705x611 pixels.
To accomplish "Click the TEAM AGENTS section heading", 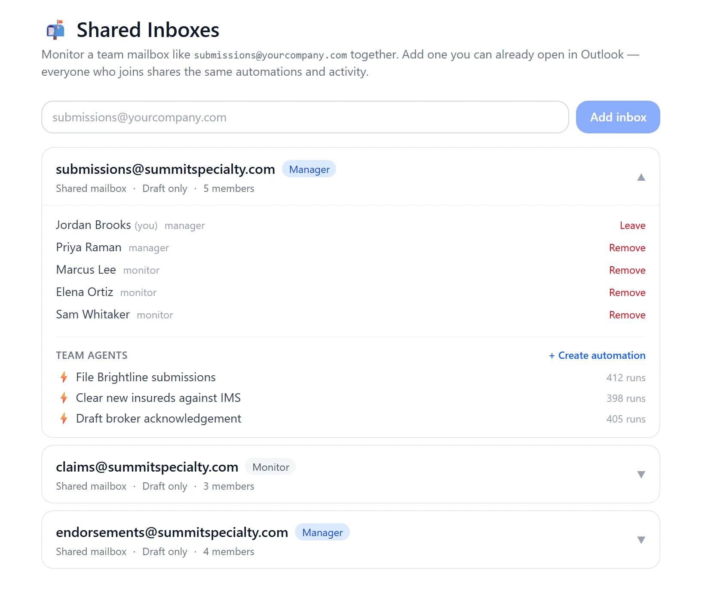I will point(92,355).
